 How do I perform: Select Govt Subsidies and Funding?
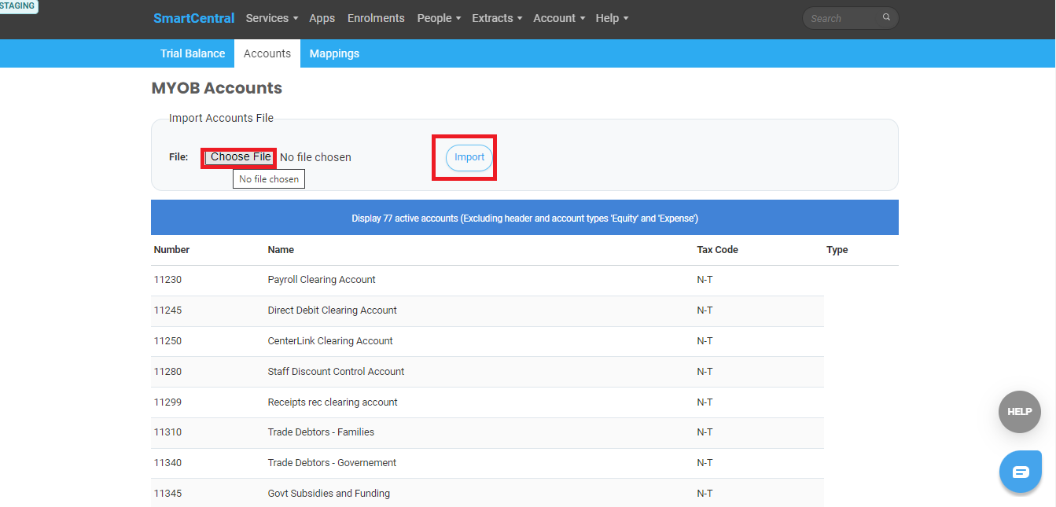pyautogui.click(x=329, y=494)
